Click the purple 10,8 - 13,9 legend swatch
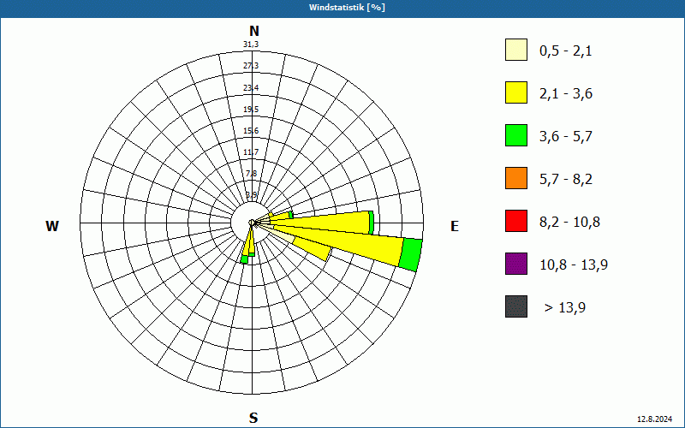Screen dimensions: 685x428 (x=516, y=264)
